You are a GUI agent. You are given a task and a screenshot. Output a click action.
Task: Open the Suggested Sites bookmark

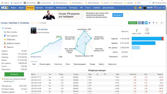click(x=16, y=3)
